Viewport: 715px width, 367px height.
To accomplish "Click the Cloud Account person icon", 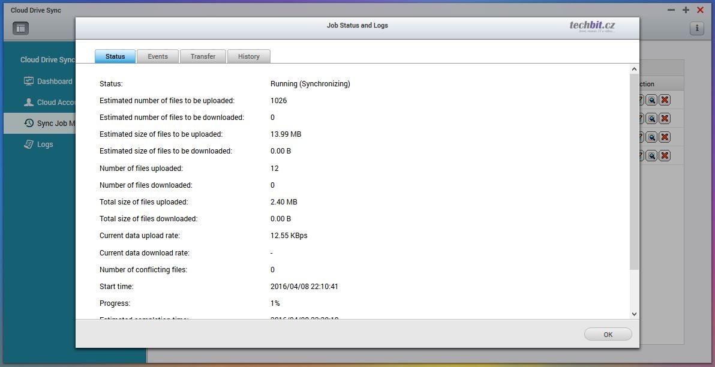I will [29, 103].
